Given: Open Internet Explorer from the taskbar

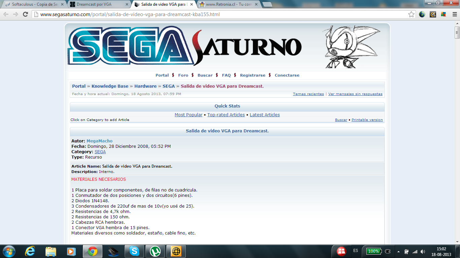Looking at the screenshot, I should click(30, 251).
